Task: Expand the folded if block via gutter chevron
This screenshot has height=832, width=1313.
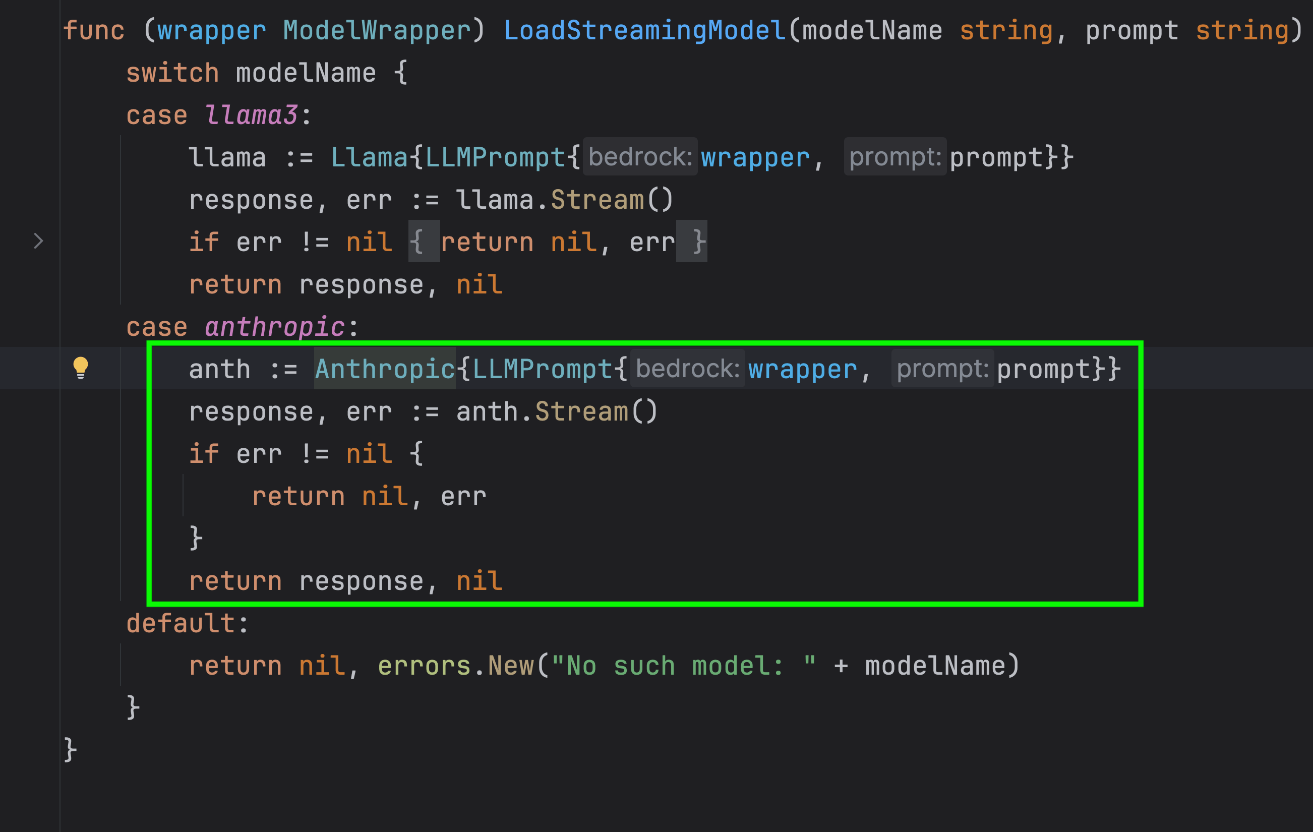Action: [38, 241]
